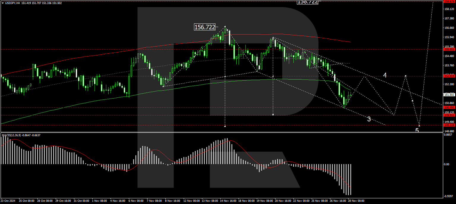The height and width of the screenshot is (204, 456).
Task: Select the wave label 5 on chart
Action: click(418, 130)
